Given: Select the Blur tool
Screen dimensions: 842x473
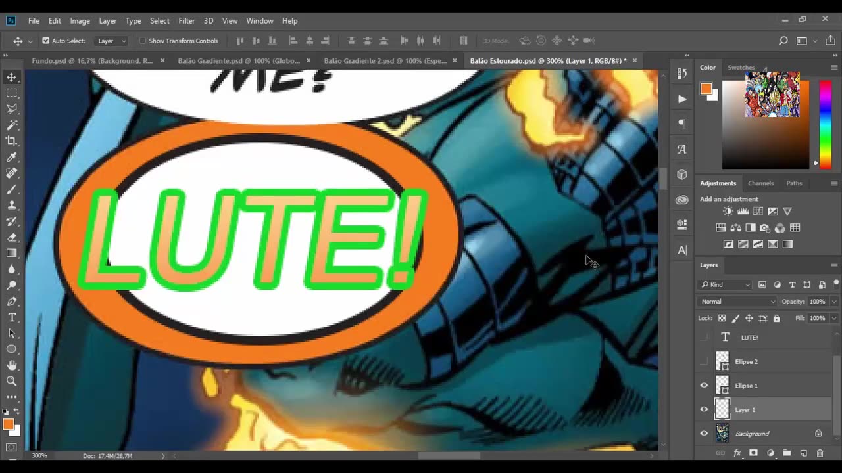Looking at the screenshot, I should pos(12,269).
